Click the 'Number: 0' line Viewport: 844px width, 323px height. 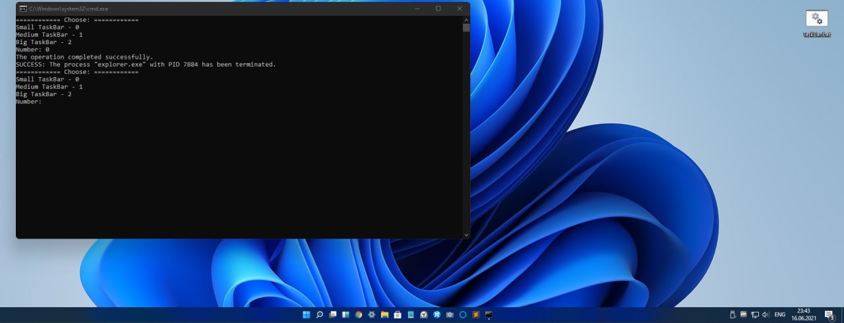tap(32, 49)
